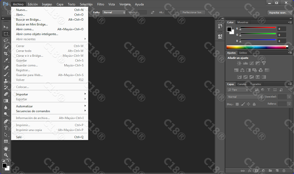Click the layer style fx icon
Image resolution: width=294 pixels, height=174 pixels.
249,171
